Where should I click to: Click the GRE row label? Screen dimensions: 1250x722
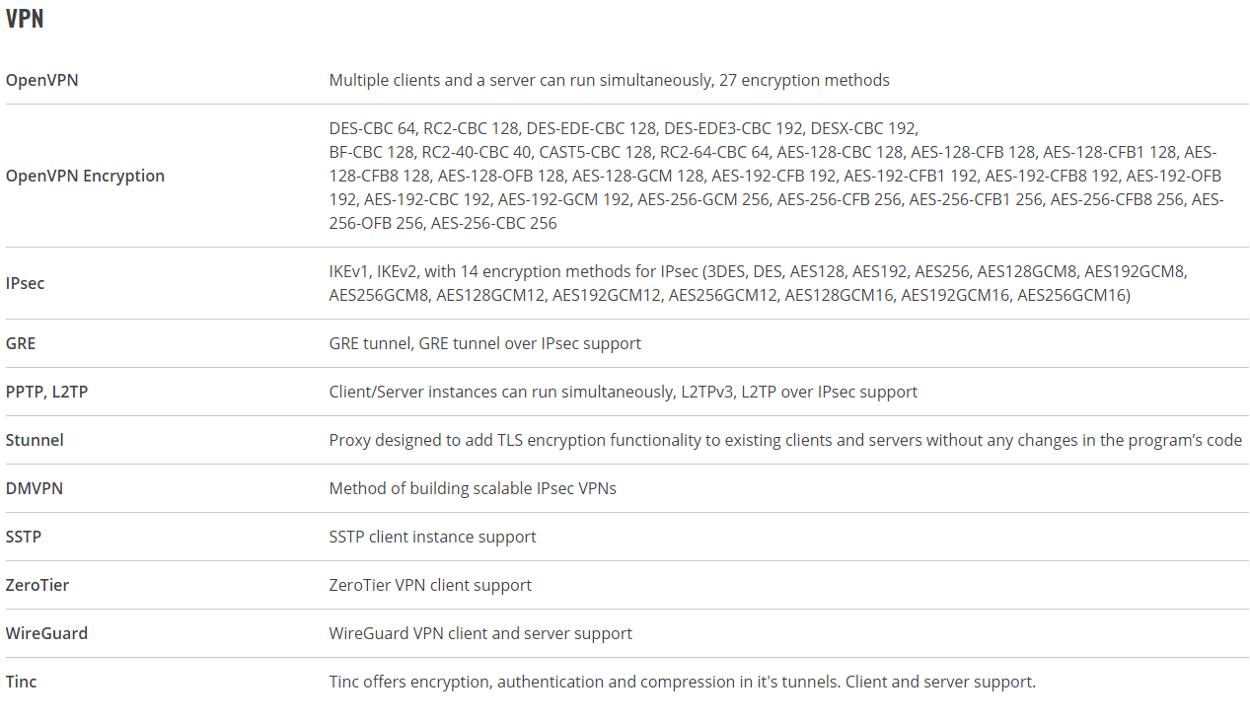tap(21, 343)
